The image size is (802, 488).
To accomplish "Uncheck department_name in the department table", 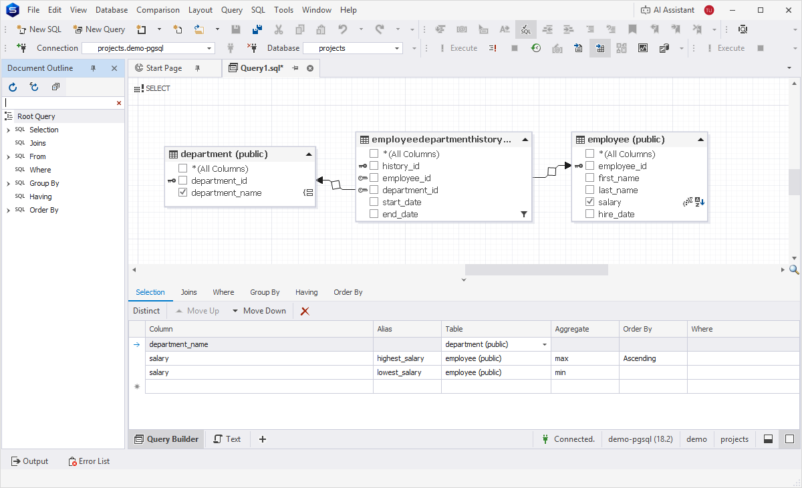I will coord(183,193).
